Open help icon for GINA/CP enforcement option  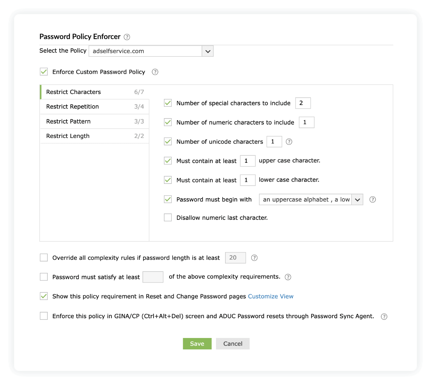[x=384, y=317]
